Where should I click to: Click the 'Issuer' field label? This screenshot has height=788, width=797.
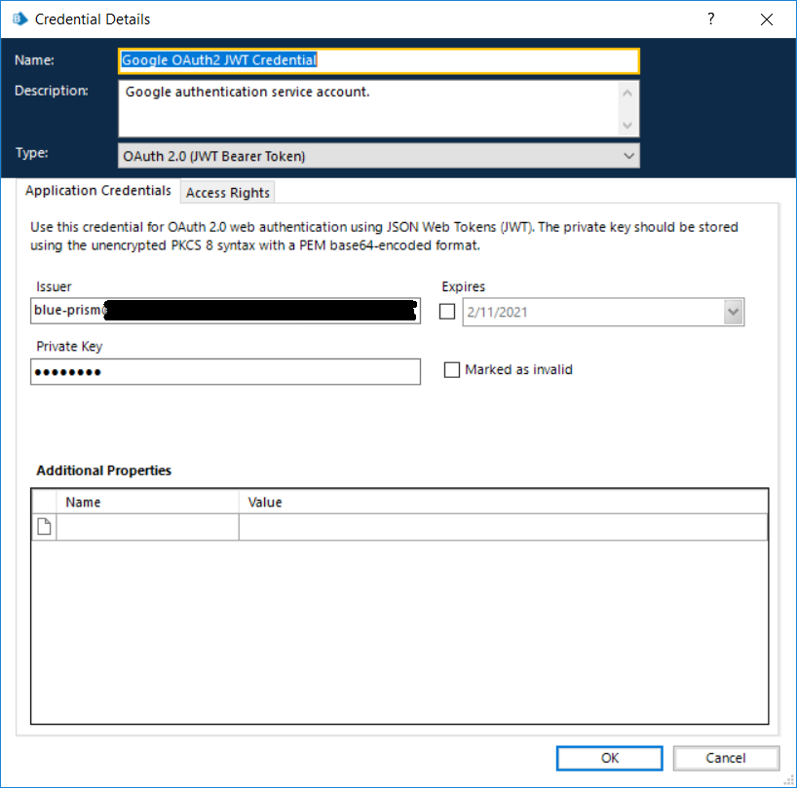coord(54,287)
